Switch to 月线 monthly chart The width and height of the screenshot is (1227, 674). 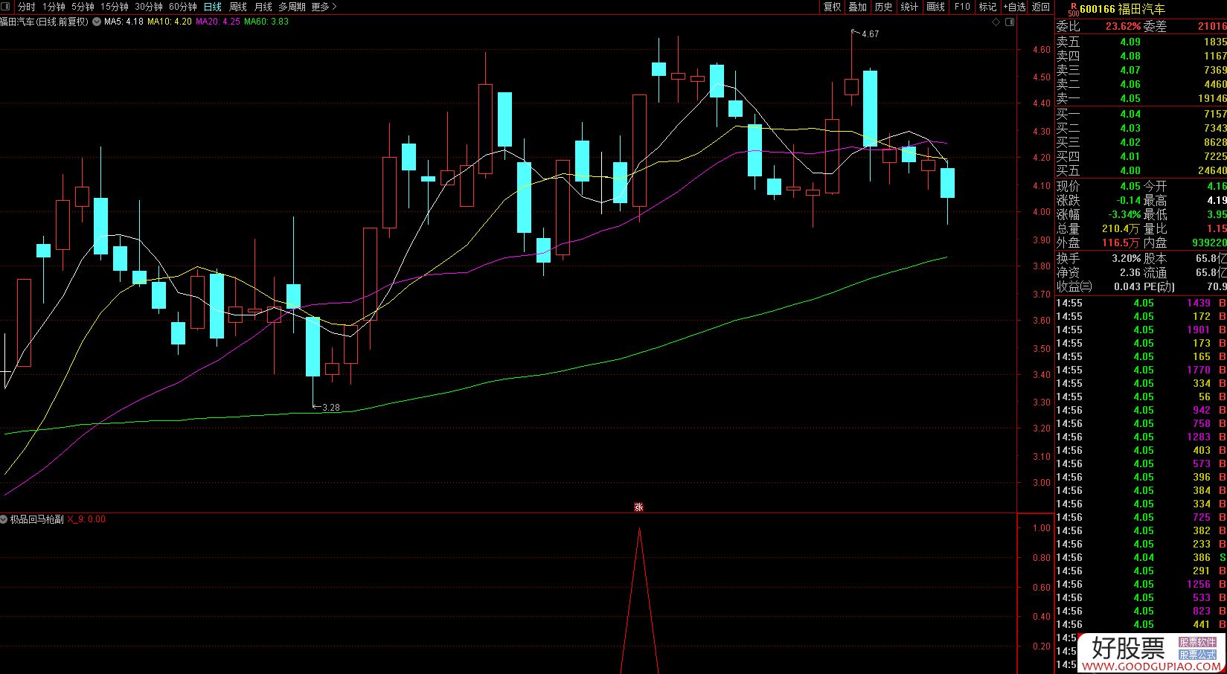(263, 7)
